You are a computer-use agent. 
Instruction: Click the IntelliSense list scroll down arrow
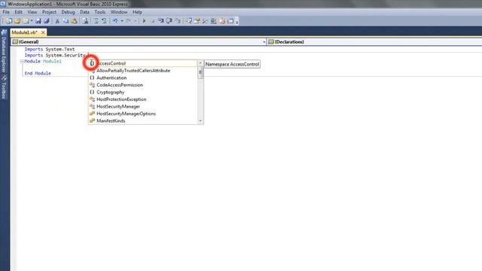(x=200, y=120)
